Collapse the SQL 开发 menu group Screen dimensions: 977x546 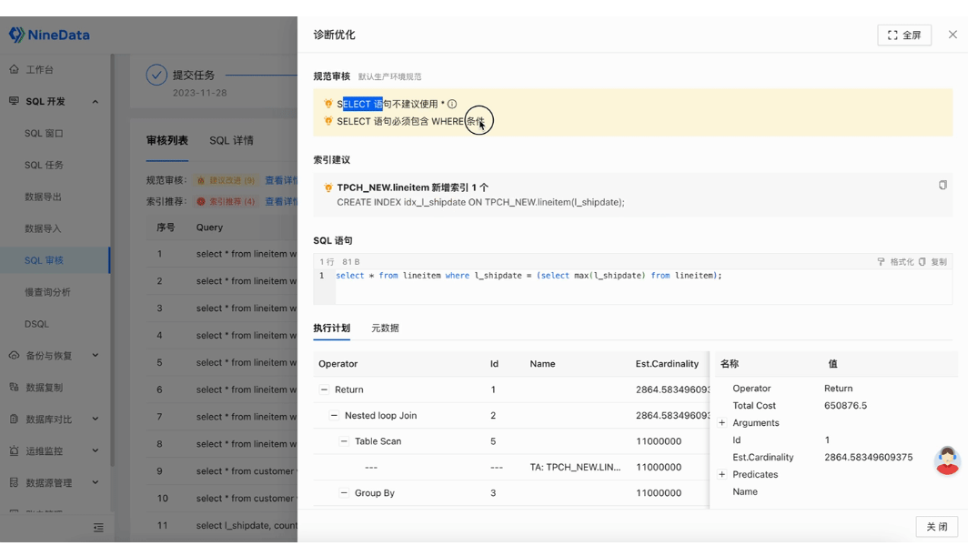tap(96, 102)
